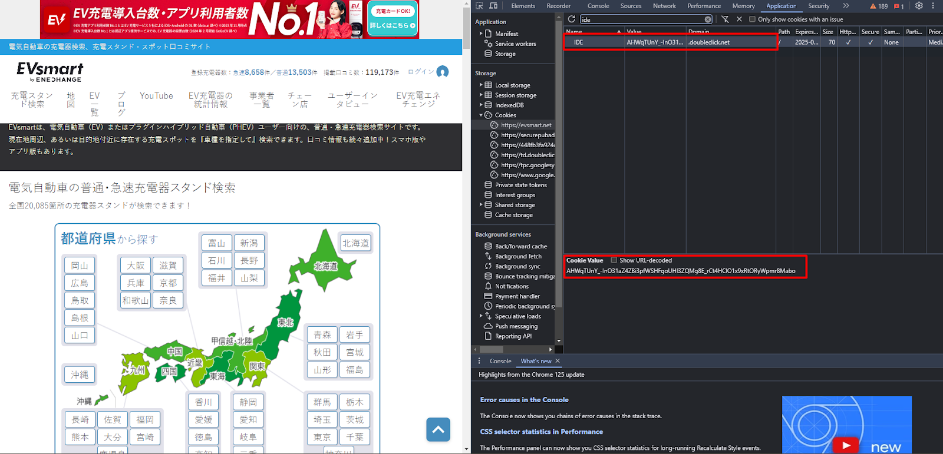
Task: Play the What's new YouTube video
Action: 846,446
